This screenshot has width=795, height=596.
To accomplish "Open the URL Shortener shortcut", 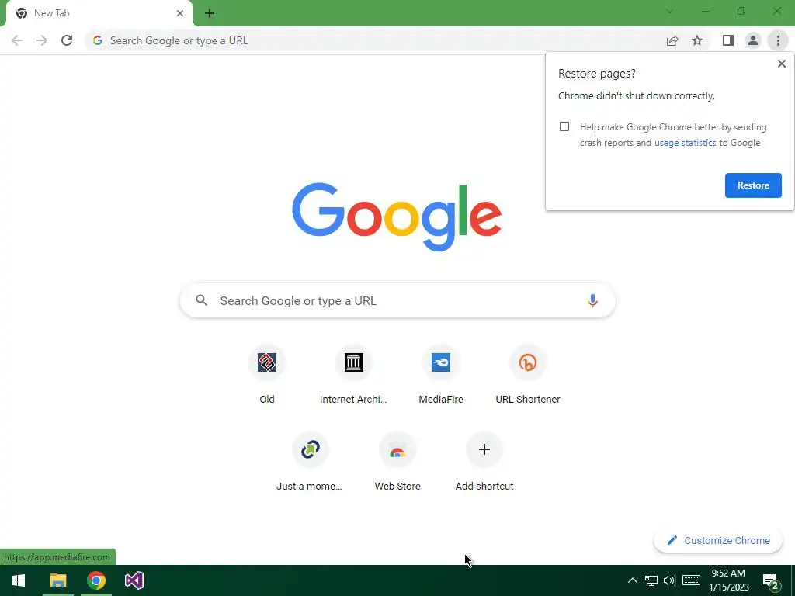I will coord(528,373).
